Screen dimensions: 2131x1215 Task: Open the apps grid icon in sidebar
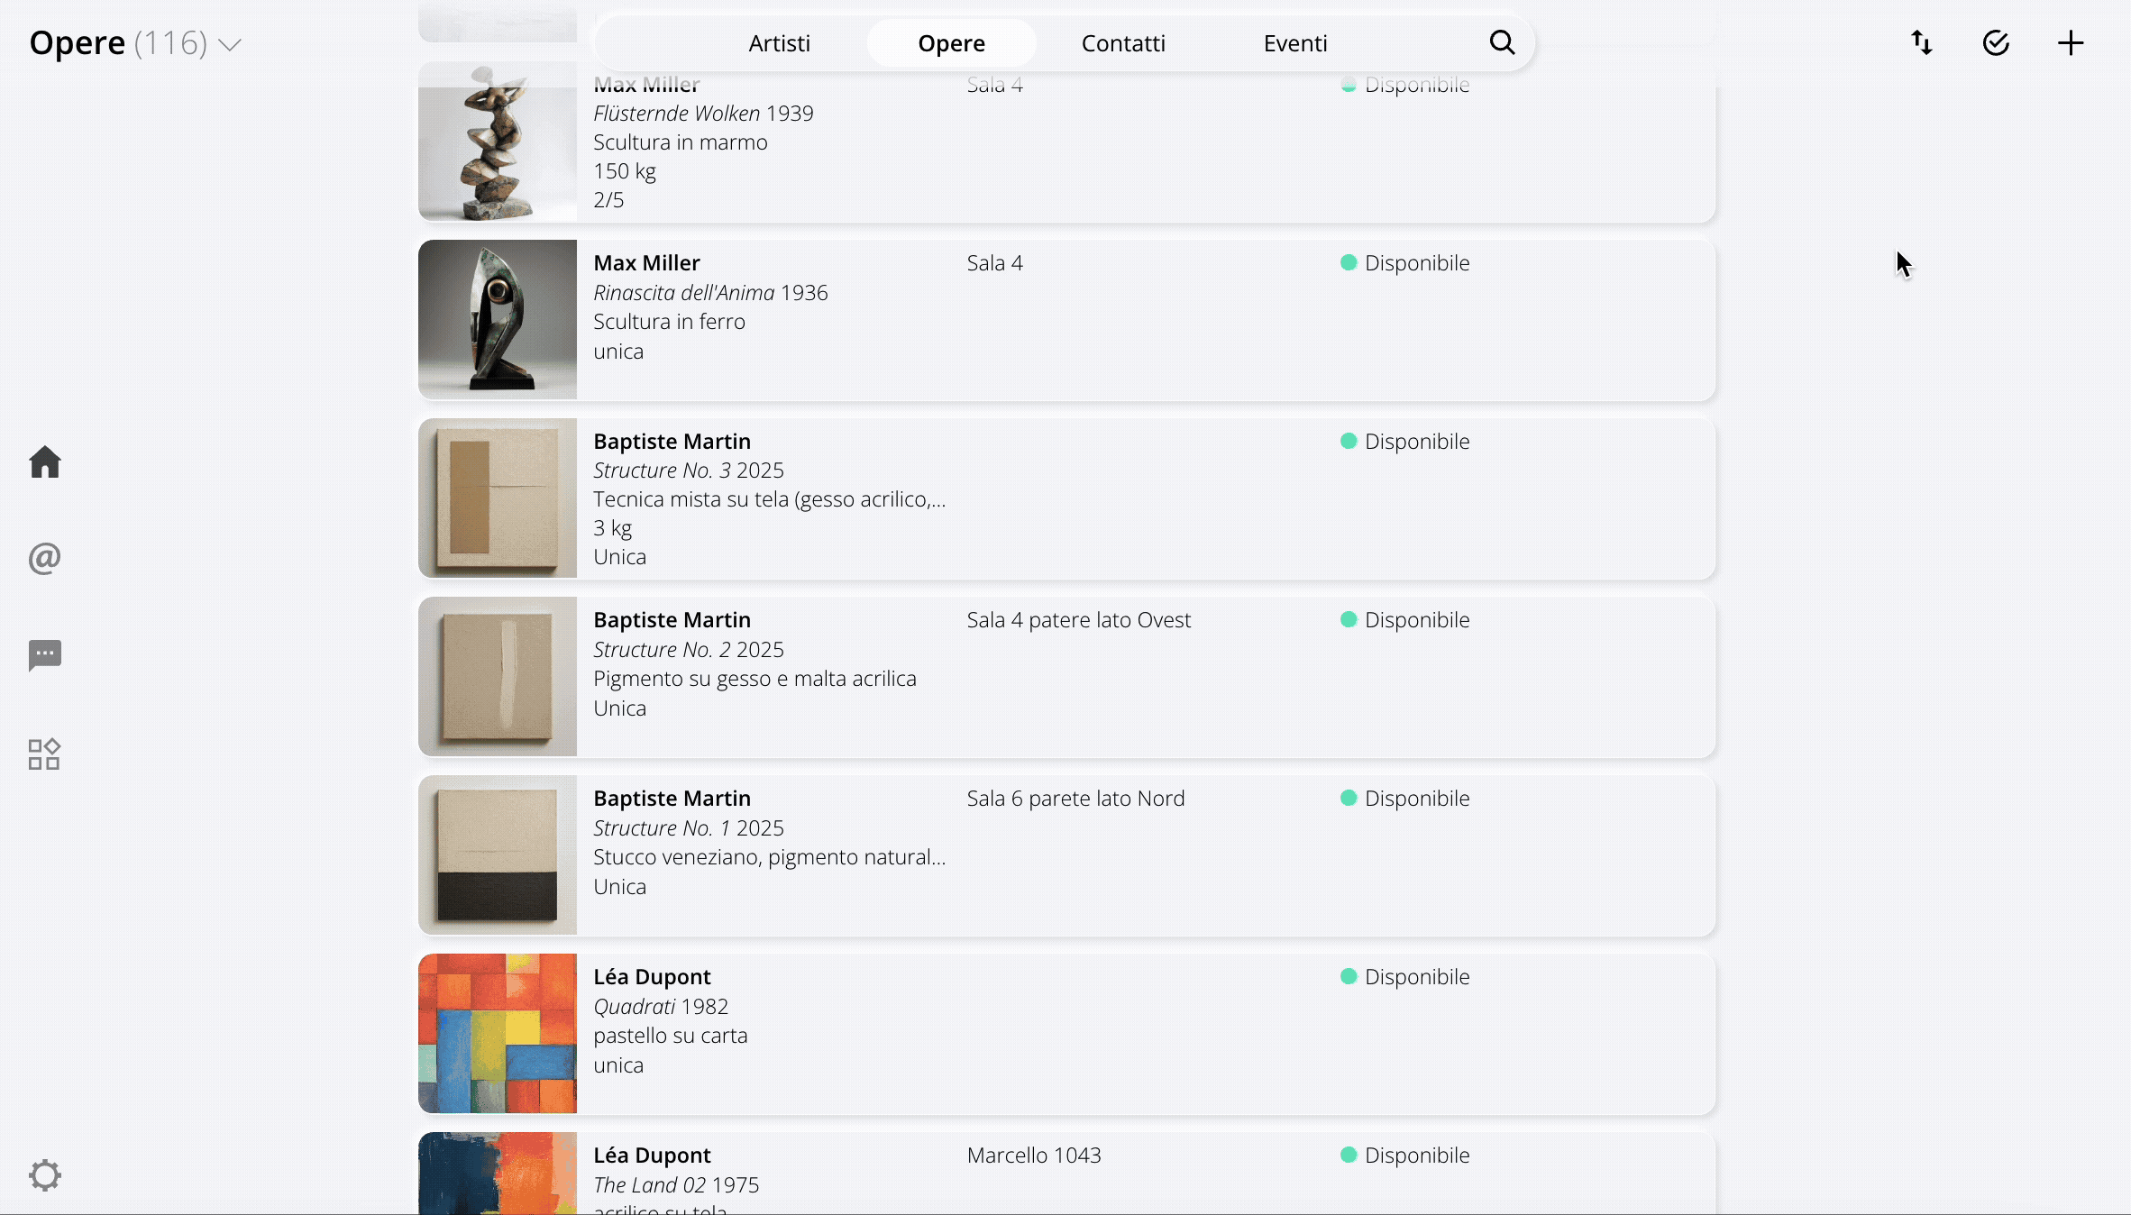point(44,754)
